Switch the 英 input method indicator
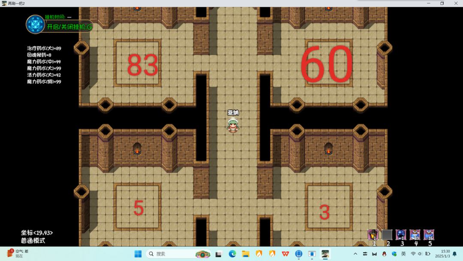 pos(403,254)
